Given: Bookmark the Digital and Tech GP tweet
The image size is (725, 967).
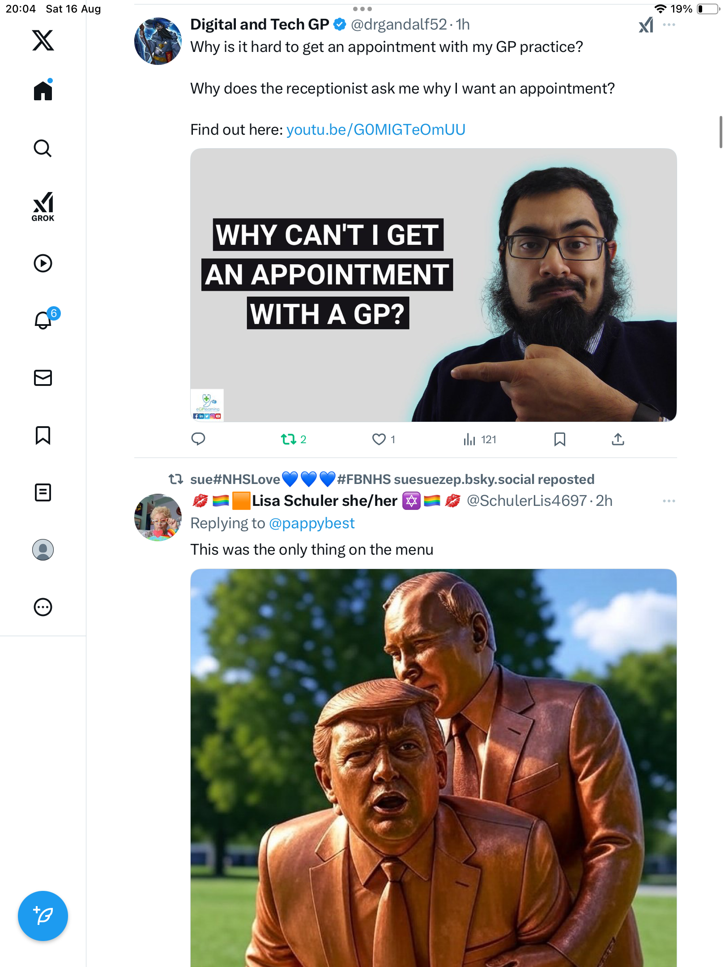Looking at the screenshot, I should (559, 439).
